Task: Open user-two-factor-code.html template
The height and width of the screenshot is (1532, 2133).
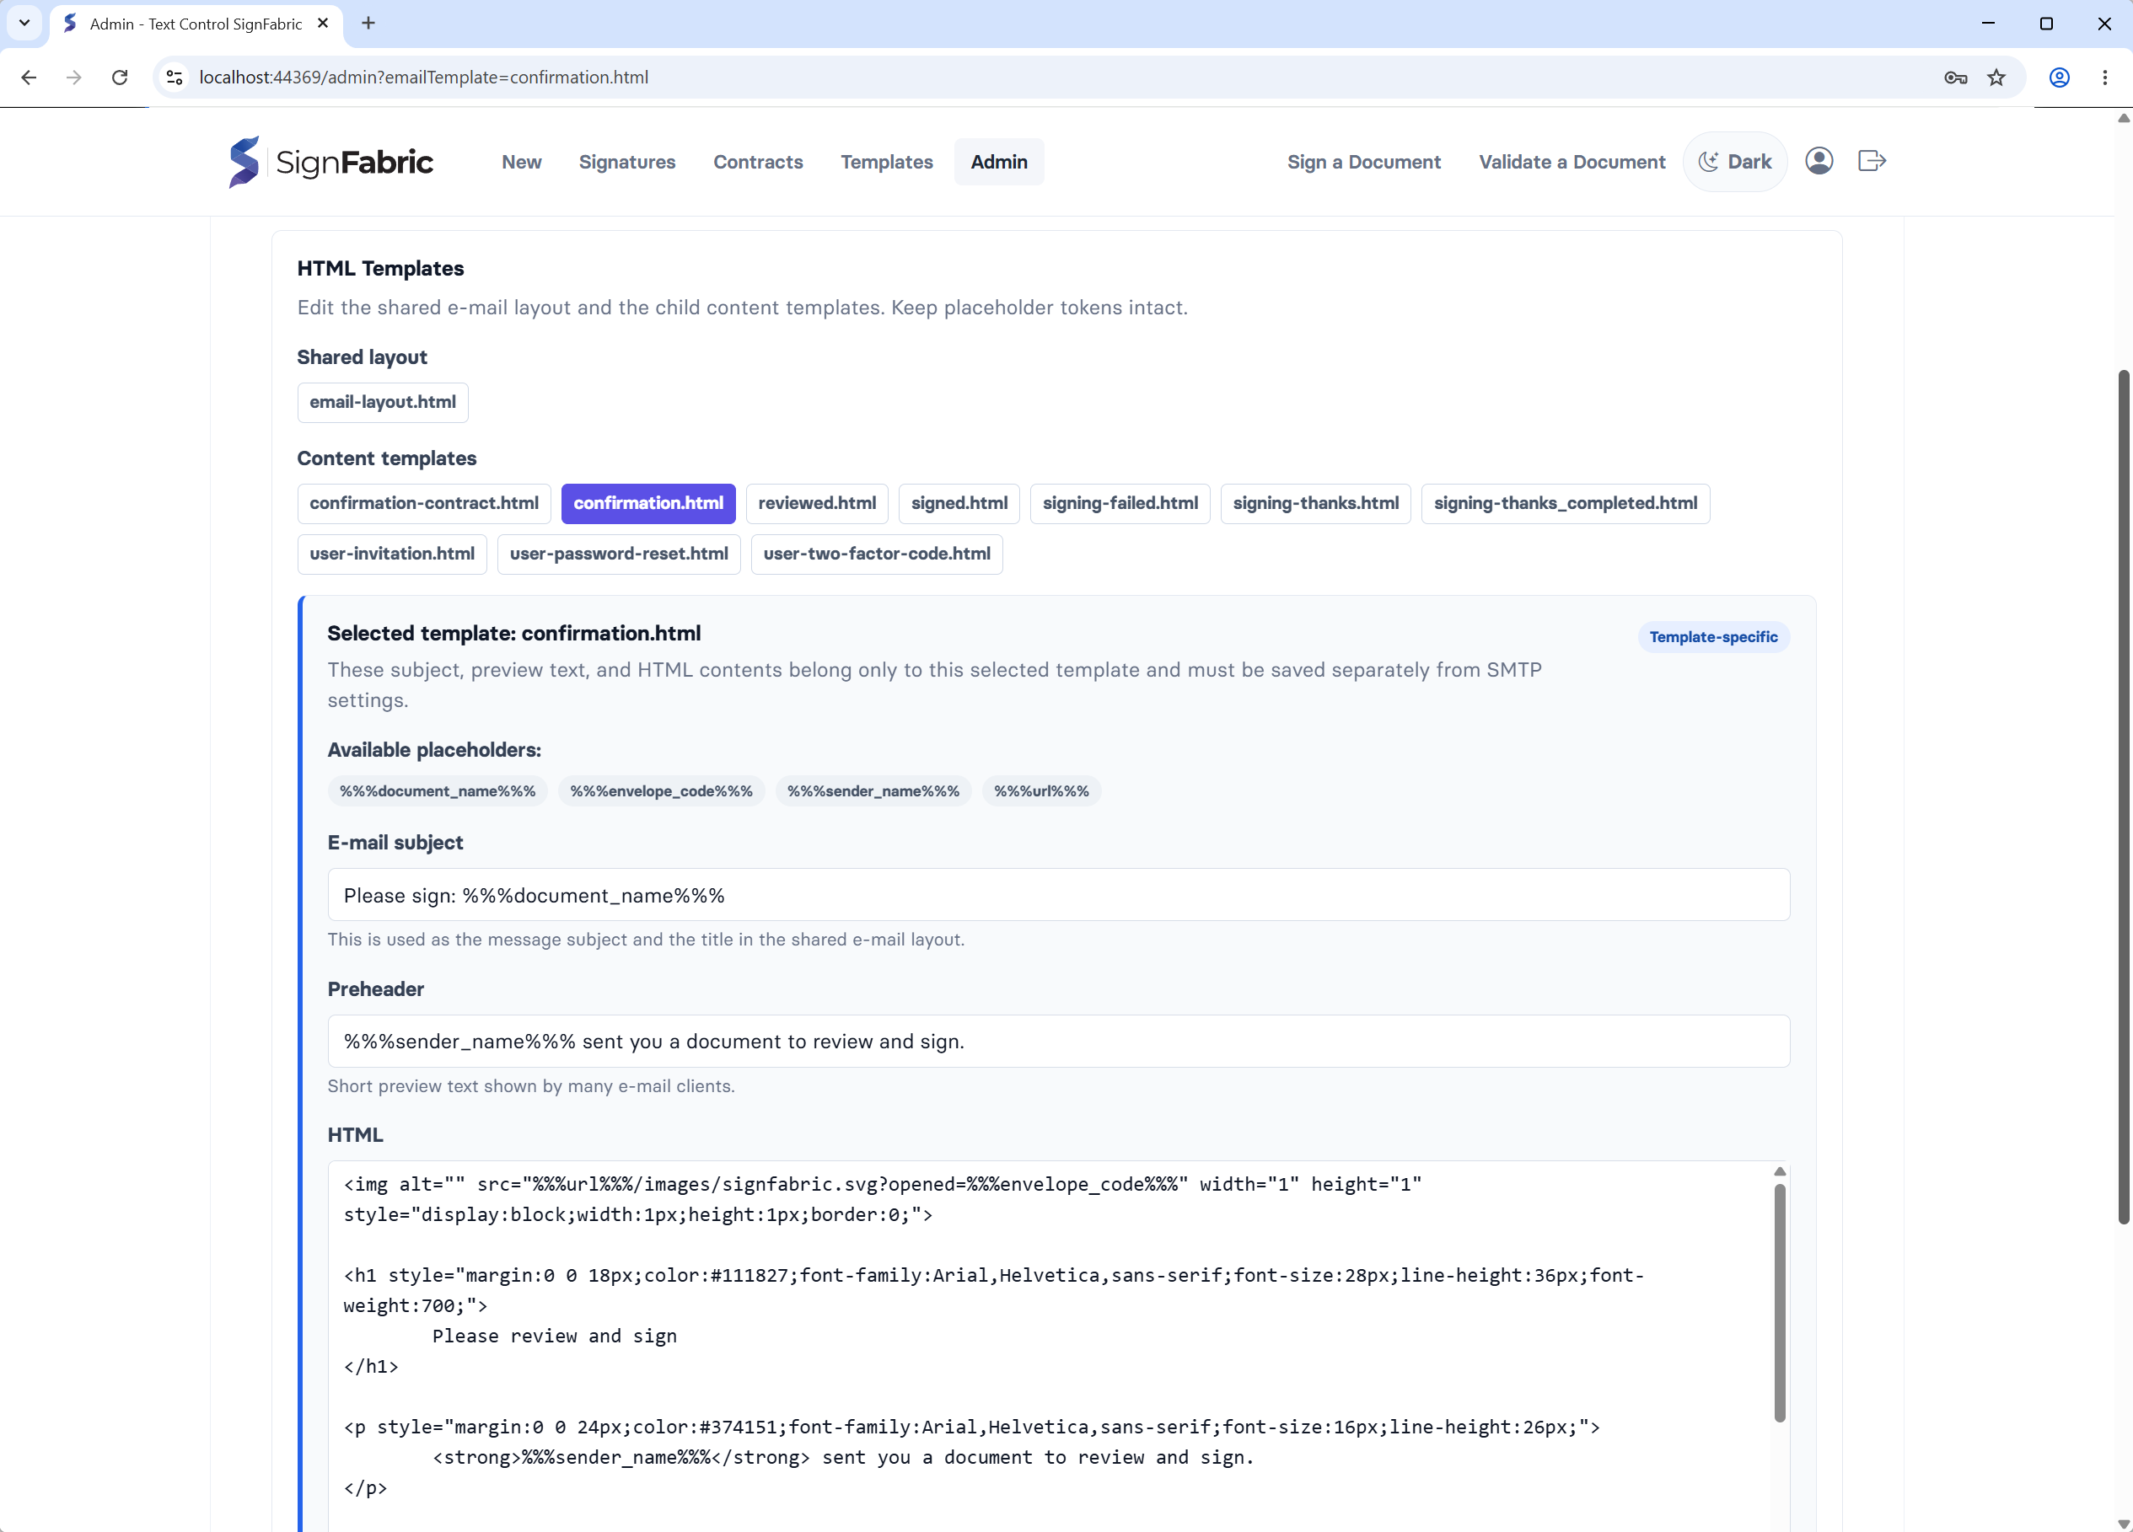Action: click(877, 554)
